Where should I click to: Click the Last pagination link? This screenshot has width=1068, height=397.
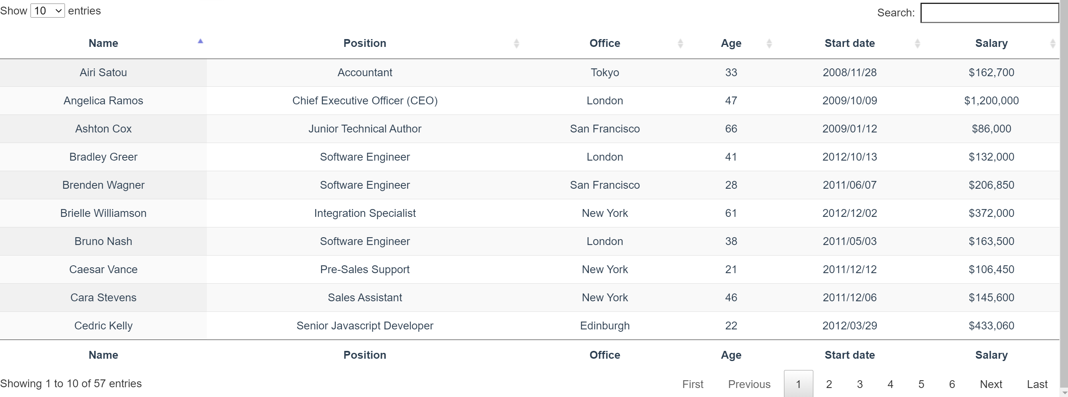coord(1037,384)
